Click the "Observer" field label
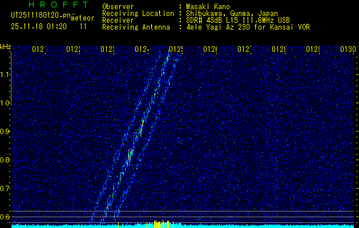The height and width of the screenshot is (228, 359). 118,7
